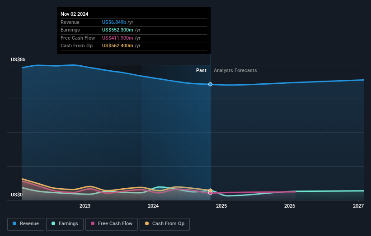Image resolution: width=371 pixels, height=236 pixels.
Task: Click the 2027 axis label
Action: tap(358, 206)
